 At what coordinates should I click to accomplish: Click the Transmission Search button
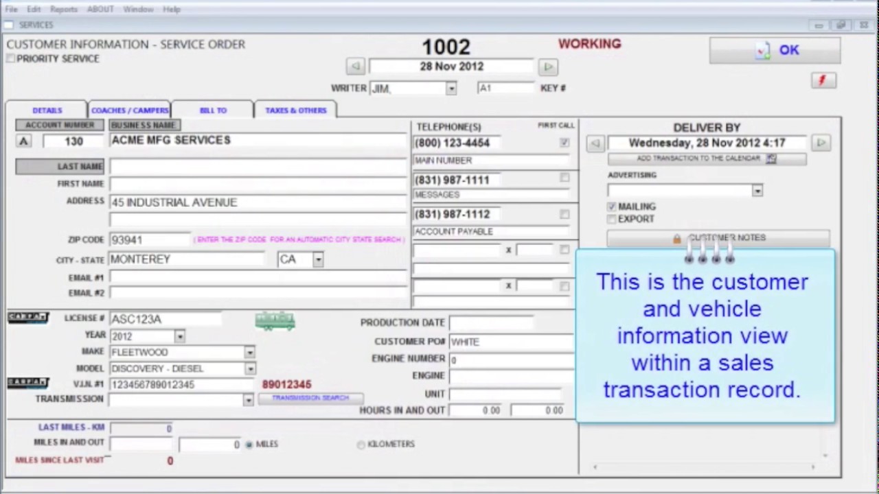(x=310, y=398)
